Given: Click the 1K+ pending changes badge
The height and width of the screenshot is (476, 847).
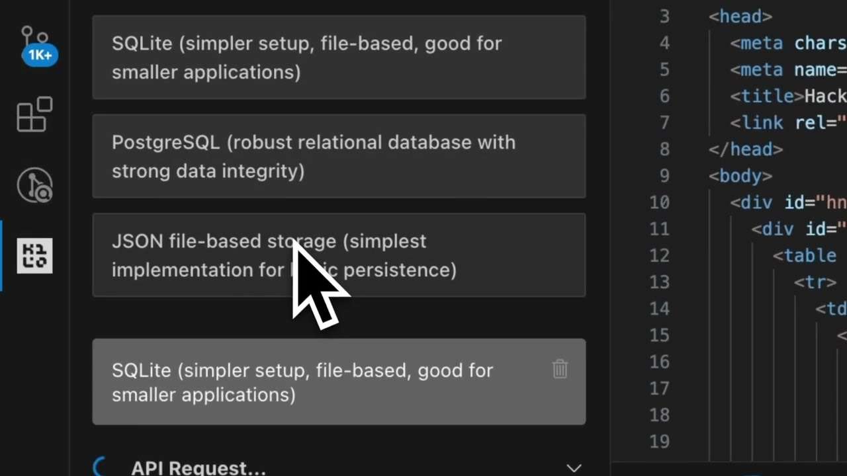Looking at the screenshot, I should (x=40, y=55).
